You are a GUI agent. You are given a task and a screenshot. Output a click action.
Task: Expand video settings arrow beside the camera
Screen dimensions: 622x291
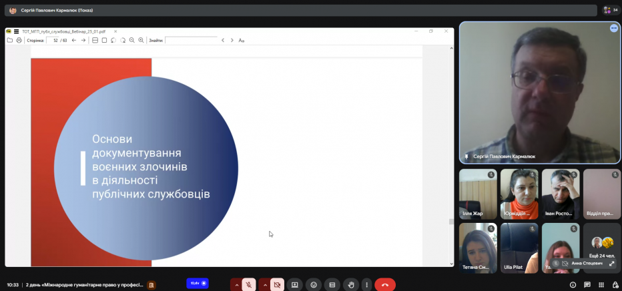pos(264,284)
